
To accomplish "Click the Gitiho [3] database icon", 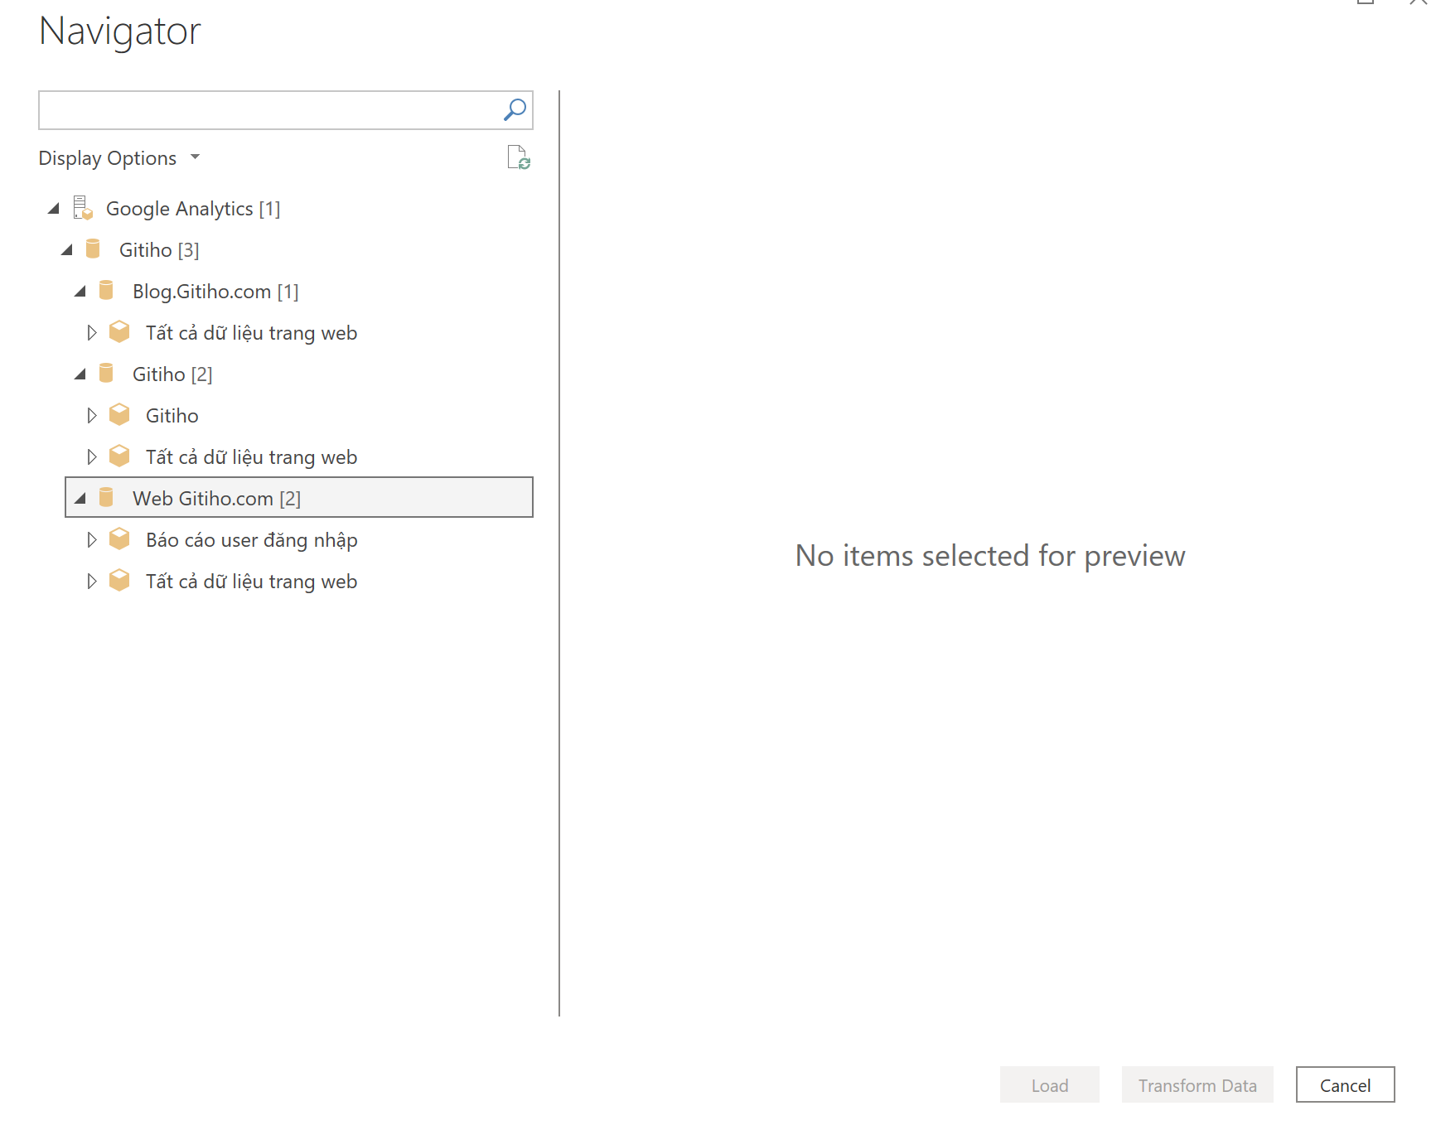I will point(93,249).
